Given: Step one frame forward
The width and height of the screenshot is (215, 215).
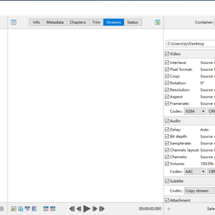Looking at the screenshot, I should coord(95,208).
